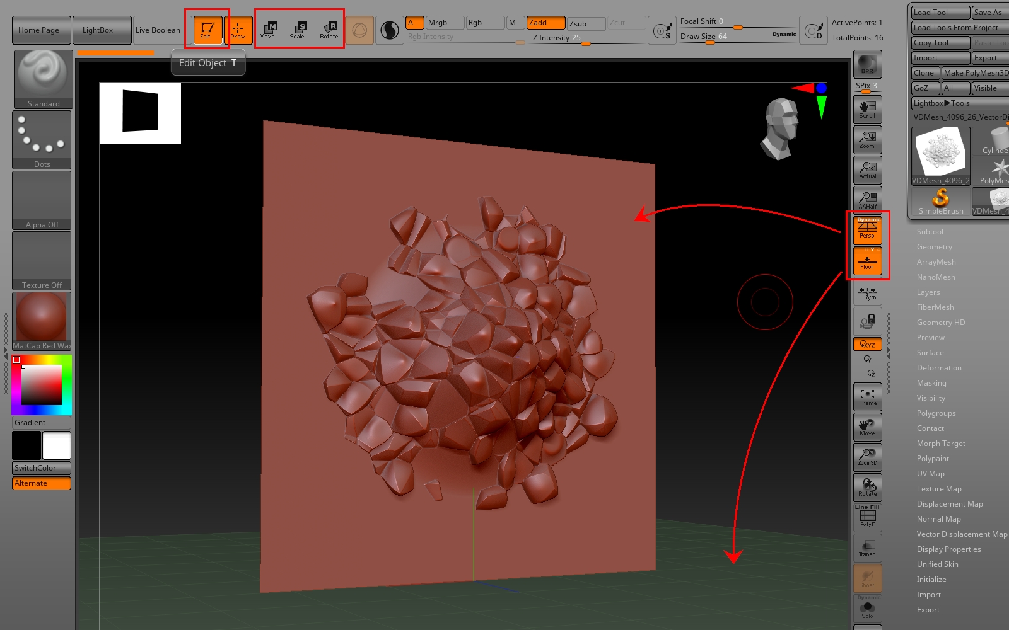Screen dimensions: 1009x630
Task: Click the Move navigation icon in right shelf
Action: (867, 427)
